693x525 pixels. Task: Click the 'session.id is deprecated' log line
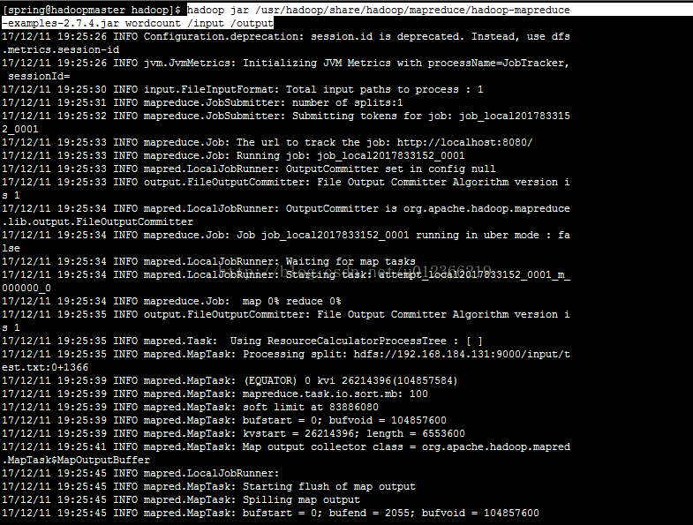(x=286, y=36)
